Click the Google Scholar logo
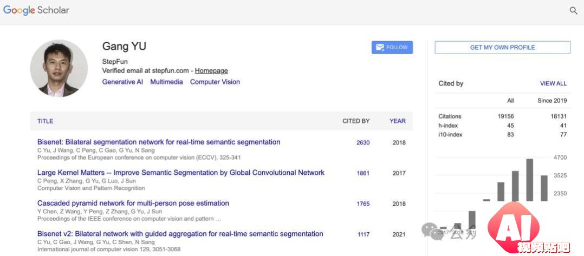The height and width of the screenshot is (256, 584). click(x=36, y=10)
